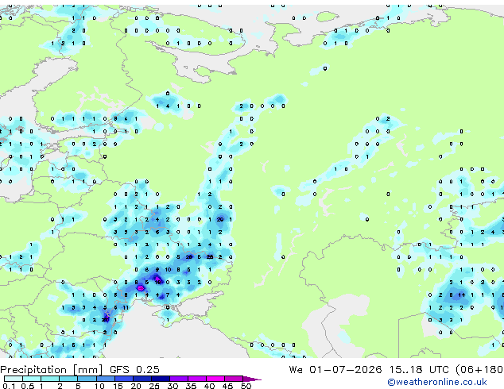
Task: Click the '25' legend scale label
Action: 154,386
